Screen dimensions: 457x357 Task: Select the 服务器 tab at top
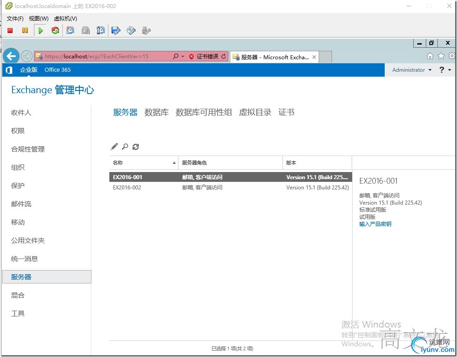[125, 112]
